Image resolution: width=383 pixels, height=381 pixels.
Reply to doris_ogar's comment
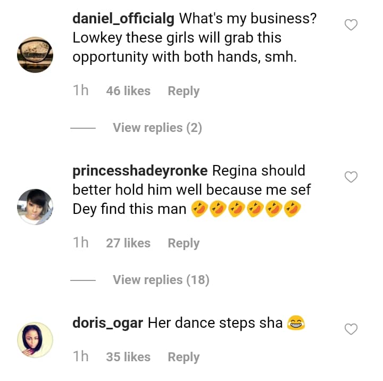pos(184,357)
